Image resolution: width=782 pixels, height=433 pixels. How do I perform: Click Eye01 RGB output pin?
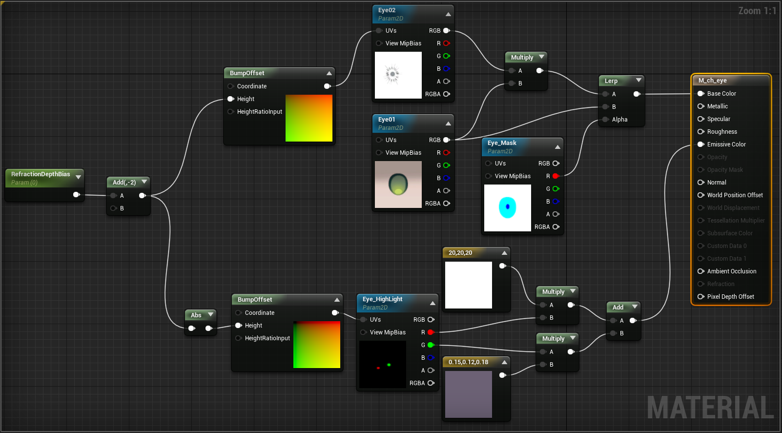coord(446,140)
